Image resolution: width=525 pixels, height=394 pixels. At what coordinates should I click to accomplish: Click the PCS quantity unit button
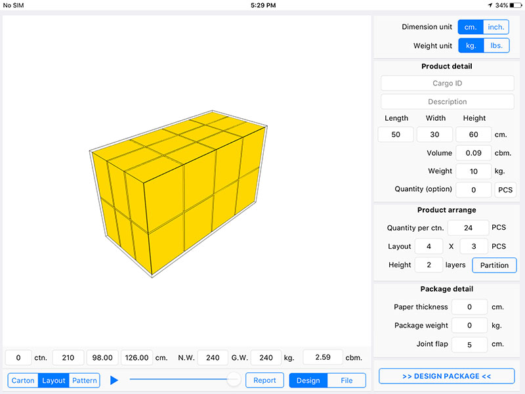(505, 190)
